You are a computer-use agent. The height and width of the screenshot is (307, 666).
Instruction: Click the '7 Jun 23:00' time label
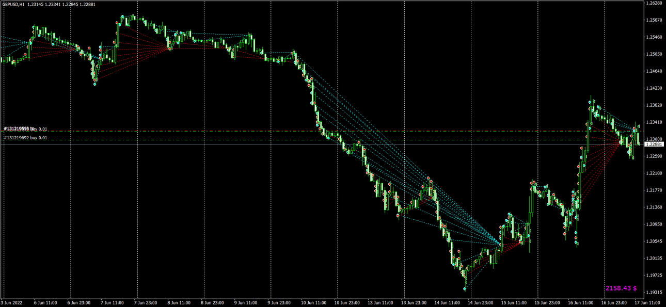[x=146, y=303]
